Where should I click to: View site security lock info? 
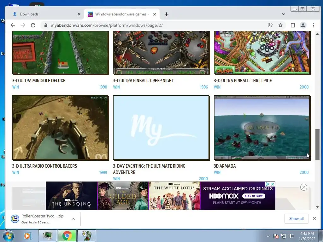(x=46, y=25)
